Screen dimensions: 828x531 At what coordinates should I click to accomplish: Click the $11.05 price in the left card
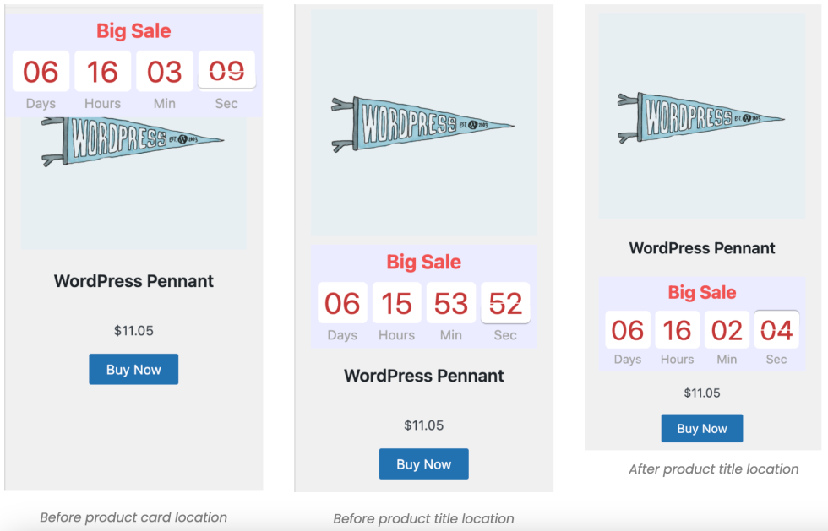[x=133, y=331]
